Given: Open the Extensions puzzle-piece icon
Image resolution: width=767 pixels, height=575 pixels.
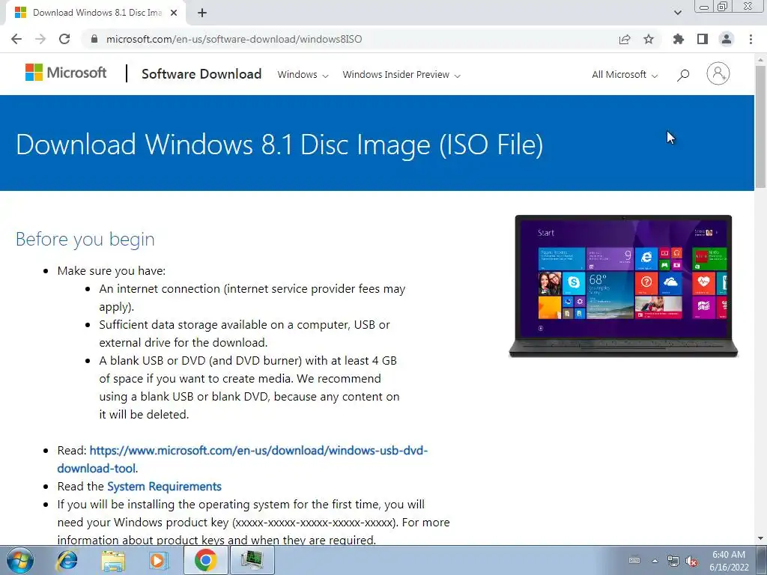Looking at the screenshot, I should pos(679,39).
